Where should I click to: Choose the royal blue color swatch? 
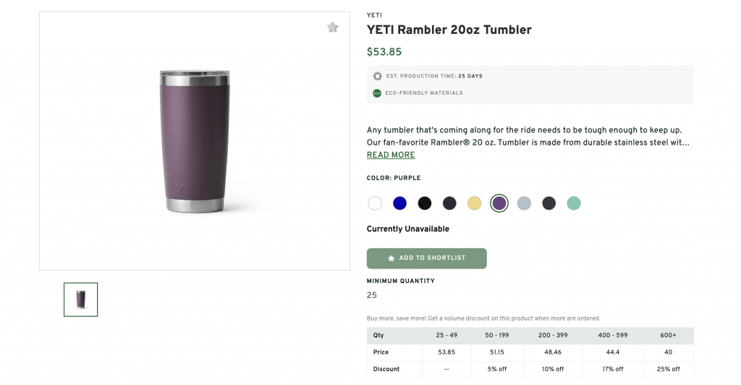399,203
